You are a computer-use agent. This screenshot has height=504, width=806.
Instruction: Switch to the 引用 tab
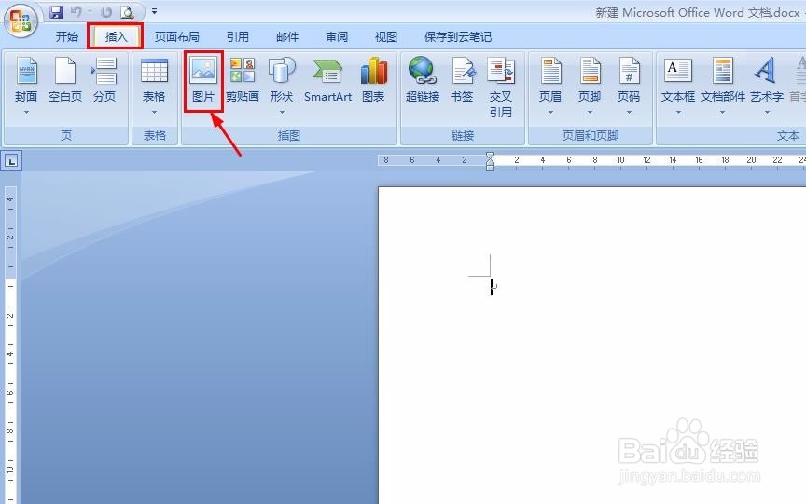coord(238,37)
